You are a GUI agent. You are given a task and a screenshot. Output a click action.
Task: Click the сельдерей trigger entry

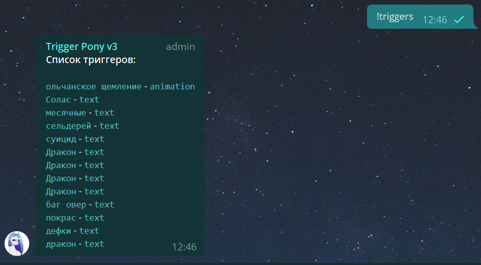69,126
